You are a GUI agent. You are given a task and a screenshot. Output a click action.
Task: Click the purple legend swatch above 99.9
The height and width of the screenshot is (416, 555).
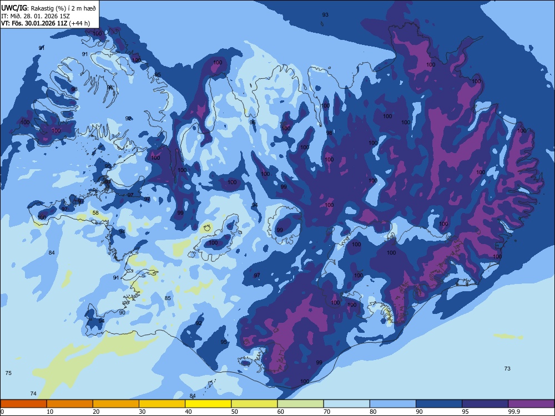click(x=531, y=404)
